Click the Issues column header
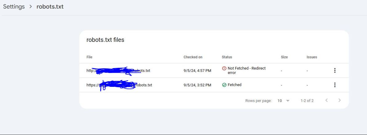The width and height of the screenshot is (367, 135). 312,57
